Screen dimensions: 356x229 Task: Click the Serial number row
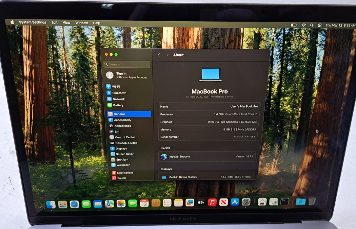point(208,137)
